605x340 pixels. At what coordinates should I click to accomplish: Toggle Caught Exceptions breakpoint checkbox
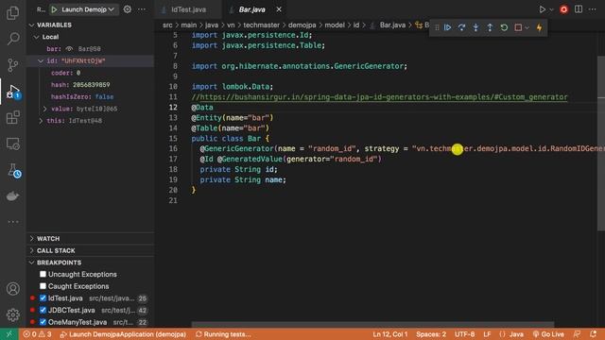43,286
